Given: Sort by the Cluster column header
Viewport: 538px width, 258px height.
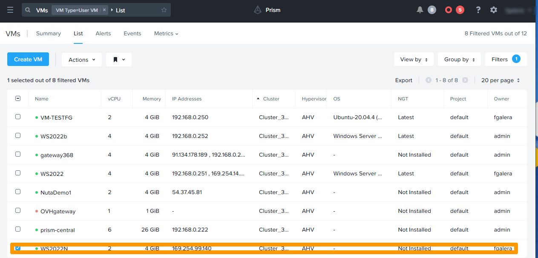Looking at the screenshot, I should 271,99.
